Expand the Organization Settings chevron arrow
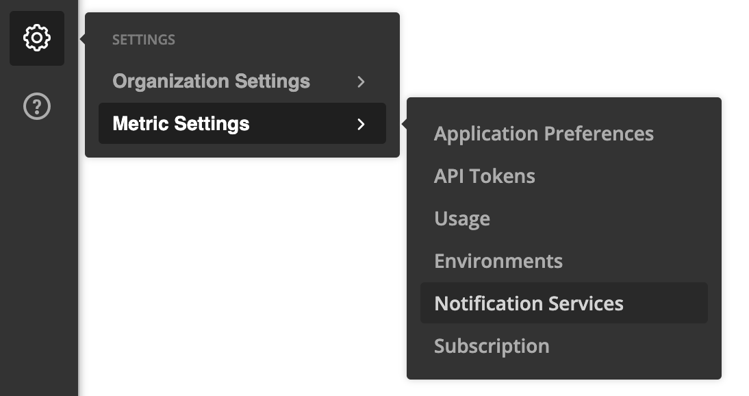The image size is (749, 396). tap(361, 82)
